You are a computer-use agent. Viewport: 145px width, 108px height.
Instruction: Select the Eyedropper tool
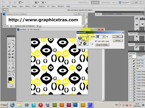(13, 47)
